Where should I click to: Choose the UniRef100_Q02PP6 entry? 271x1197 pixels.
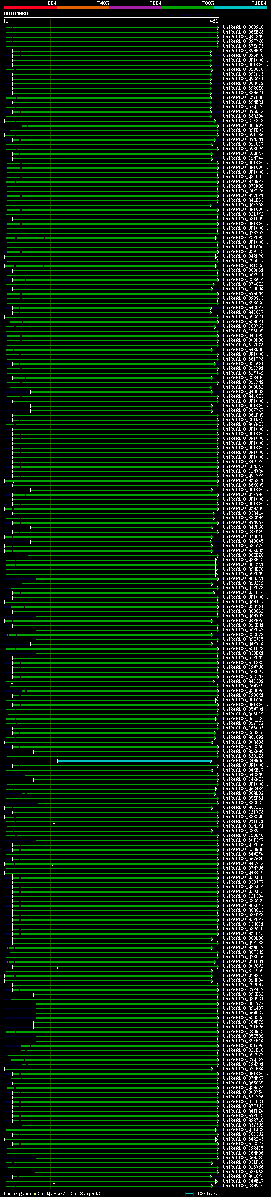tap(243, 621)
